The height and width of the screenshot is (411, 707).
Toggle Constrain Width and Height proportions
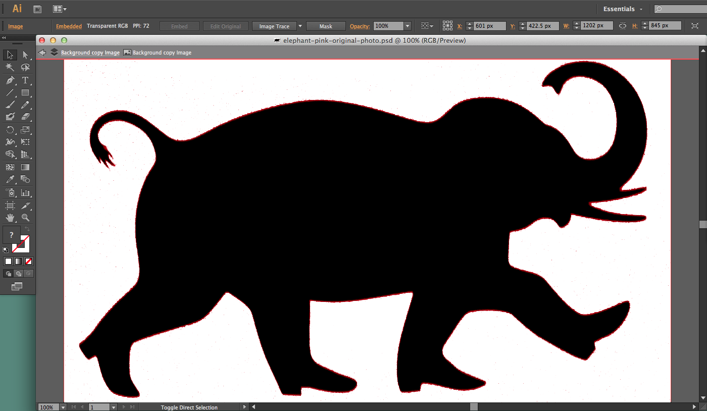[x=623, y=26]
